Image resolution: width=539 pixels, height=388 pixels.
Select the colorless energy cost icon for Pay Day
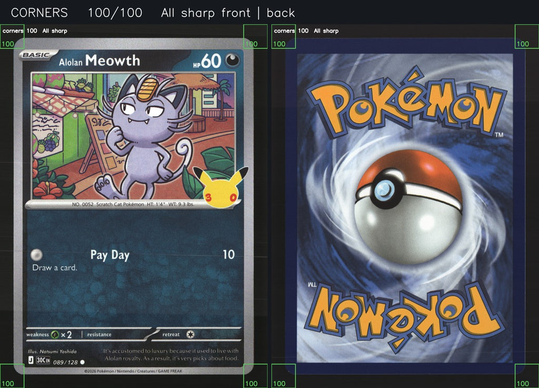coord(36,255)
